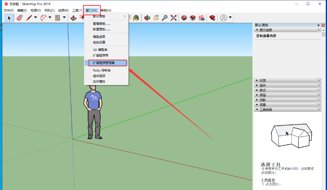Select the Rectangle shape tool

click(x=57, y=18)
